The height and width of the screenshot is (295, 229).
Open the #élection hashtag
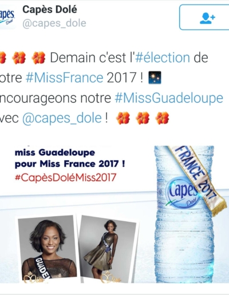click(x=163, y=57)
